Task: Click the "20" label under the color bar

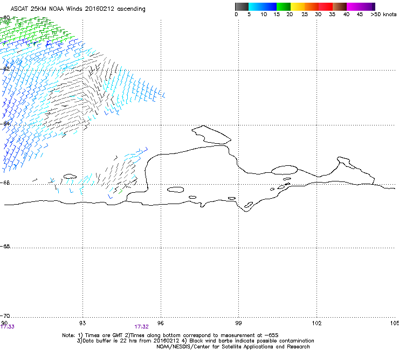Action: [290, 15]
